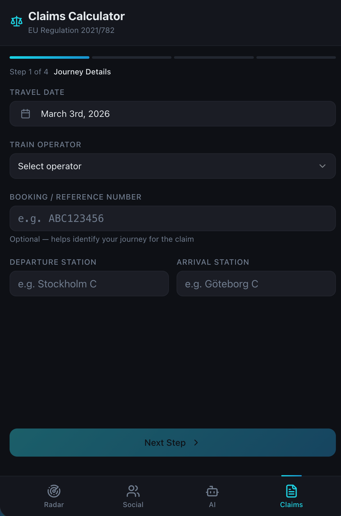Viewport: 341px width, 516px height.
Task: Click the first progress step bar segment
Action: [x=49, y=57]
